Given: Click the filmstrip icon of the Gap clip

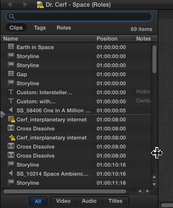Looking at the screenshot, I should coord(11,74).
